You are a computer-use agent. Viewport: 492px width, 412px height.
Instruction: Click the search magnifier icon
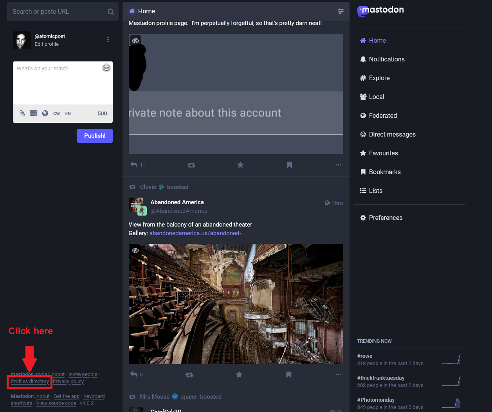[x=111, y=12]
